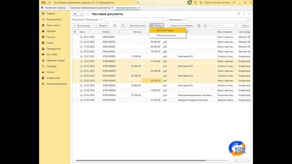292x164 pixels.
Task: Open the service settings lines menu near username
Action: tap(234, 3)
